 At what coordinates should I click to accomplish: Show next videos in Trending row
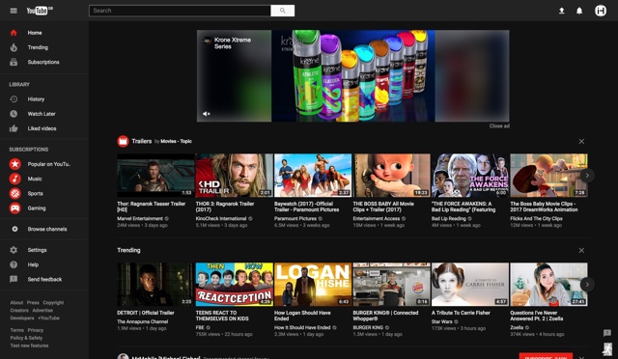[x=587, y=284]
